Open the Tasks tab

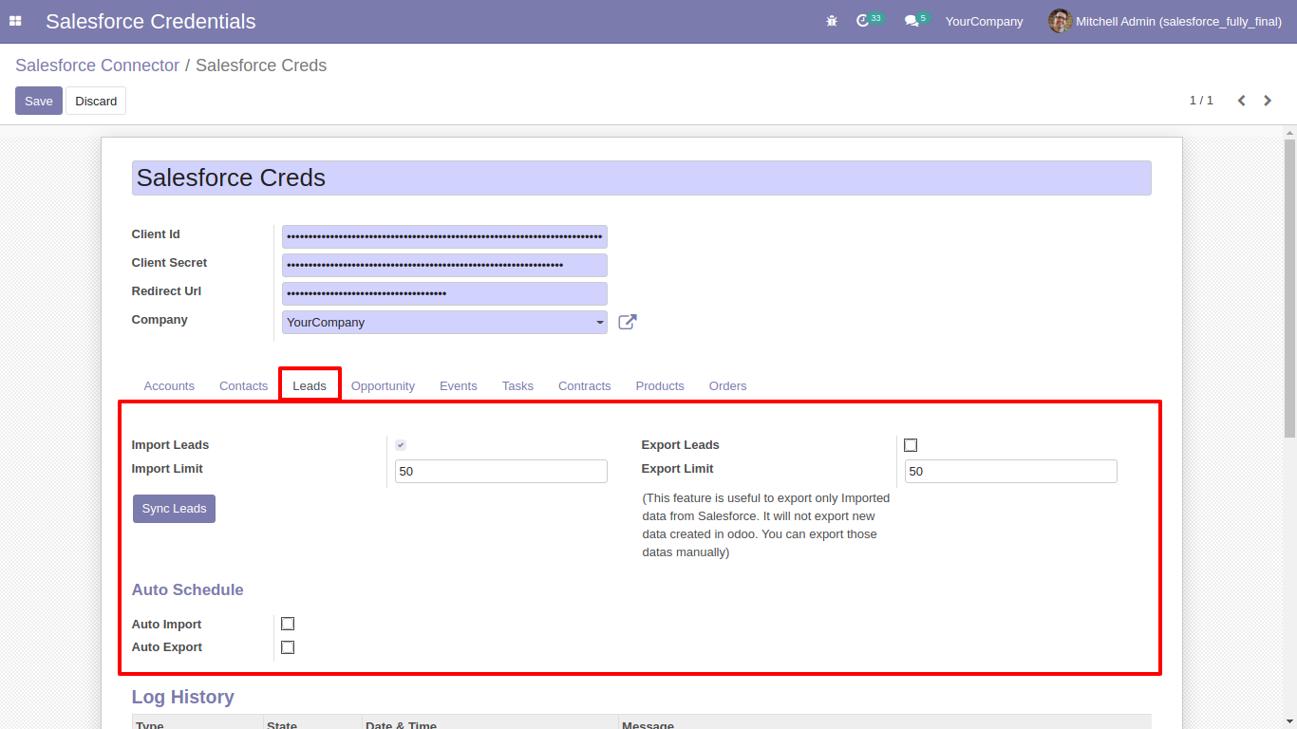click(517, 385)
